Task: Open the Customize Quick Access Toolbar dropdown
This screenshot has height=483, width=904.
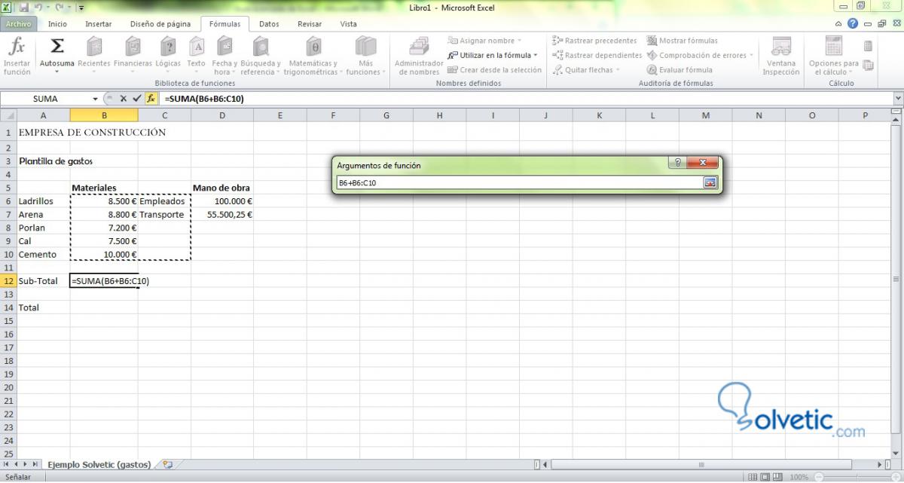Action: pyautogui.click(x=80, y=7)
